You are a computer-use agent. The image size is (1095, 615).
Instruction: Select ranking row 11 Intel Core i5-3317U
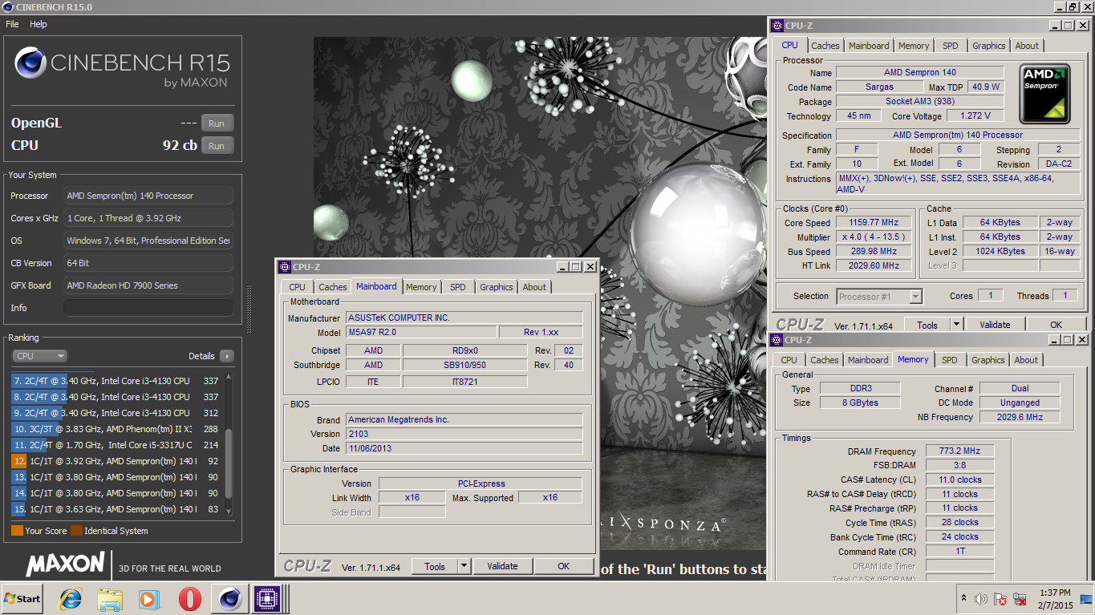(116, 445)
